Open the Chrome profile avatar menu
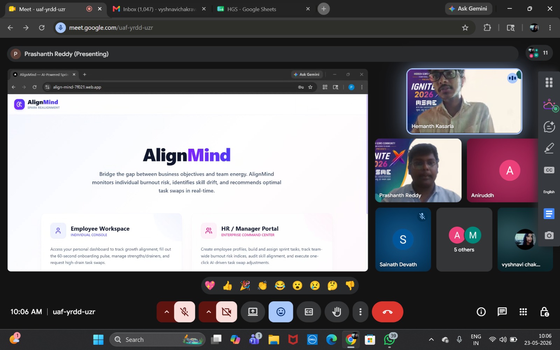 point(534,28)
